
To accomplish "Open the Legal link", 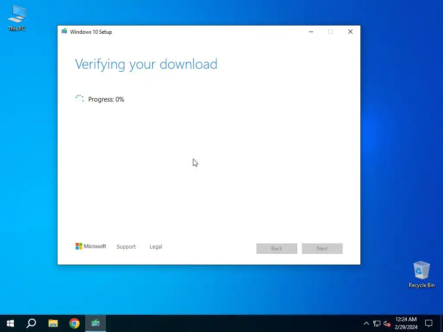I will 156,247.
